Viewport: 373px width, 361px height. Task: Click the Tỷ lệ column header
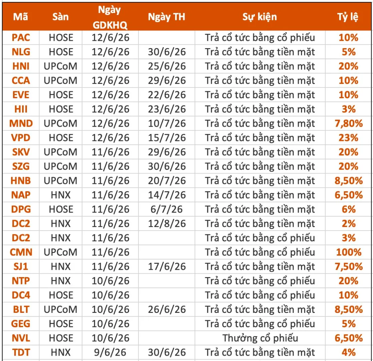click(x=348, y=17)
